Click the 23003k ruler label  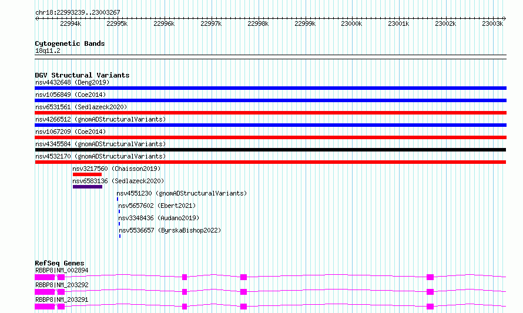coord(492,23)
